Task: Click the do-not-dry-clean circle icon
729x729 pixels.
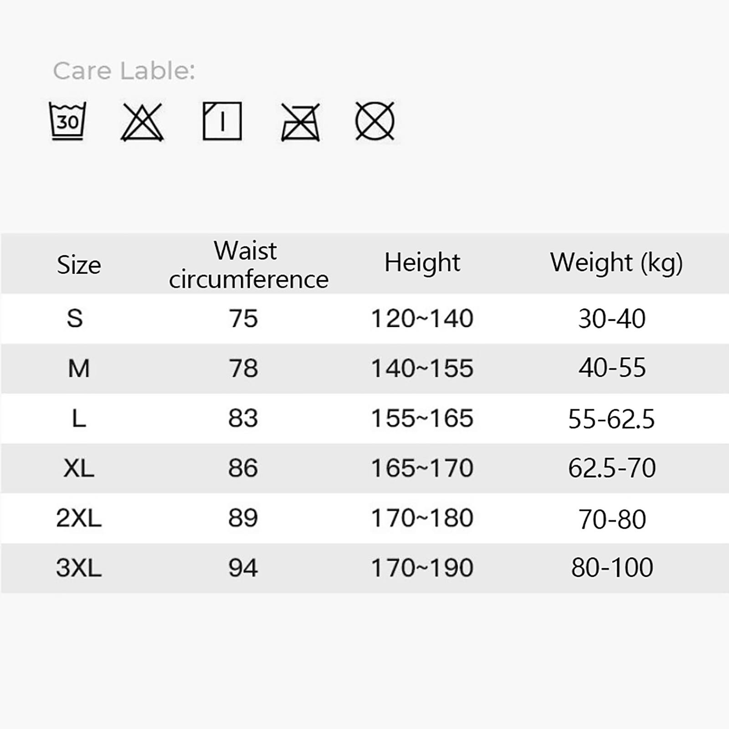Action: [375, 121]
